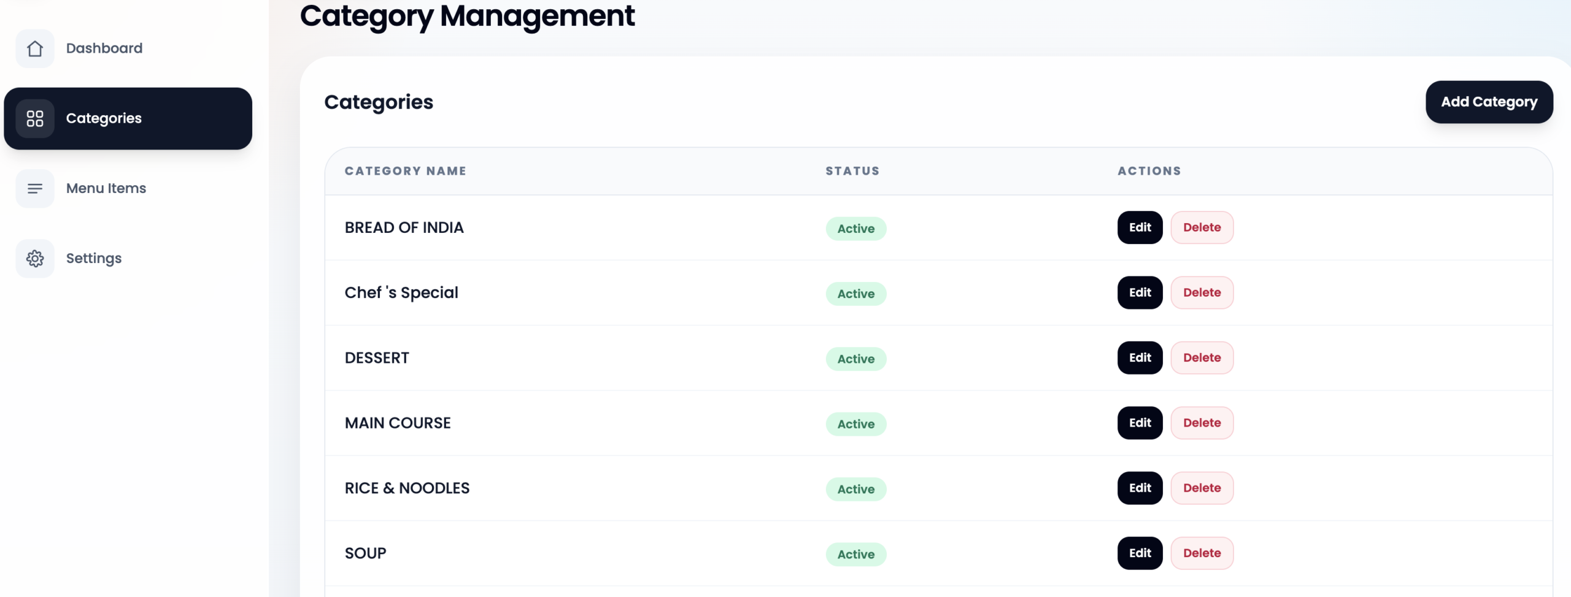This screenshot has width=1571, height=597.
Task: Click the CATEGORY NAME column header
Action: tap(405, 171)
